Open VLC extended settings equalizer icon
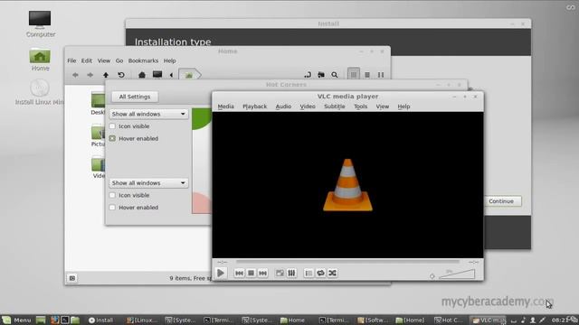 tap(291, 273)
